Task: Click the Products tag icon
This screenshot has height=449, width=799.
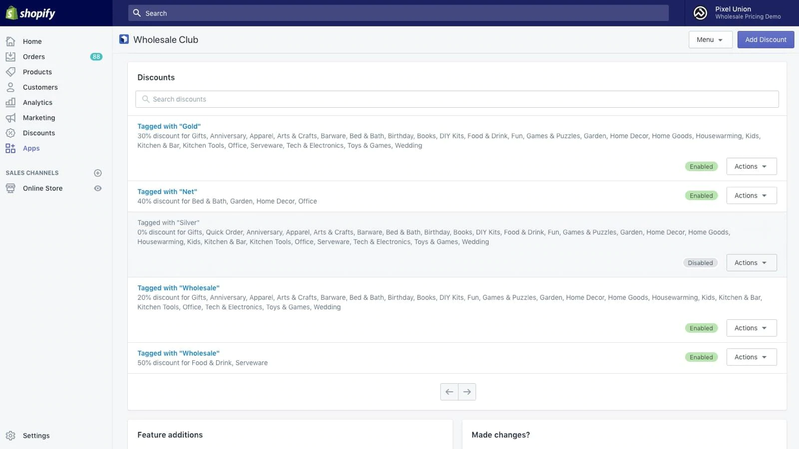Action: pos(10,72)
